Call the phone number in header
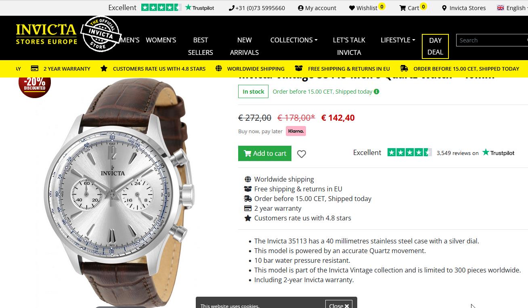The width and height of the screenshot is (528, 308). 257,8
